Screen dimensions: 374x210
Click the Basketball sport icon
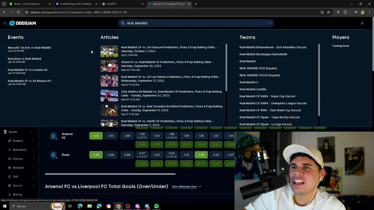click(10, 150)
